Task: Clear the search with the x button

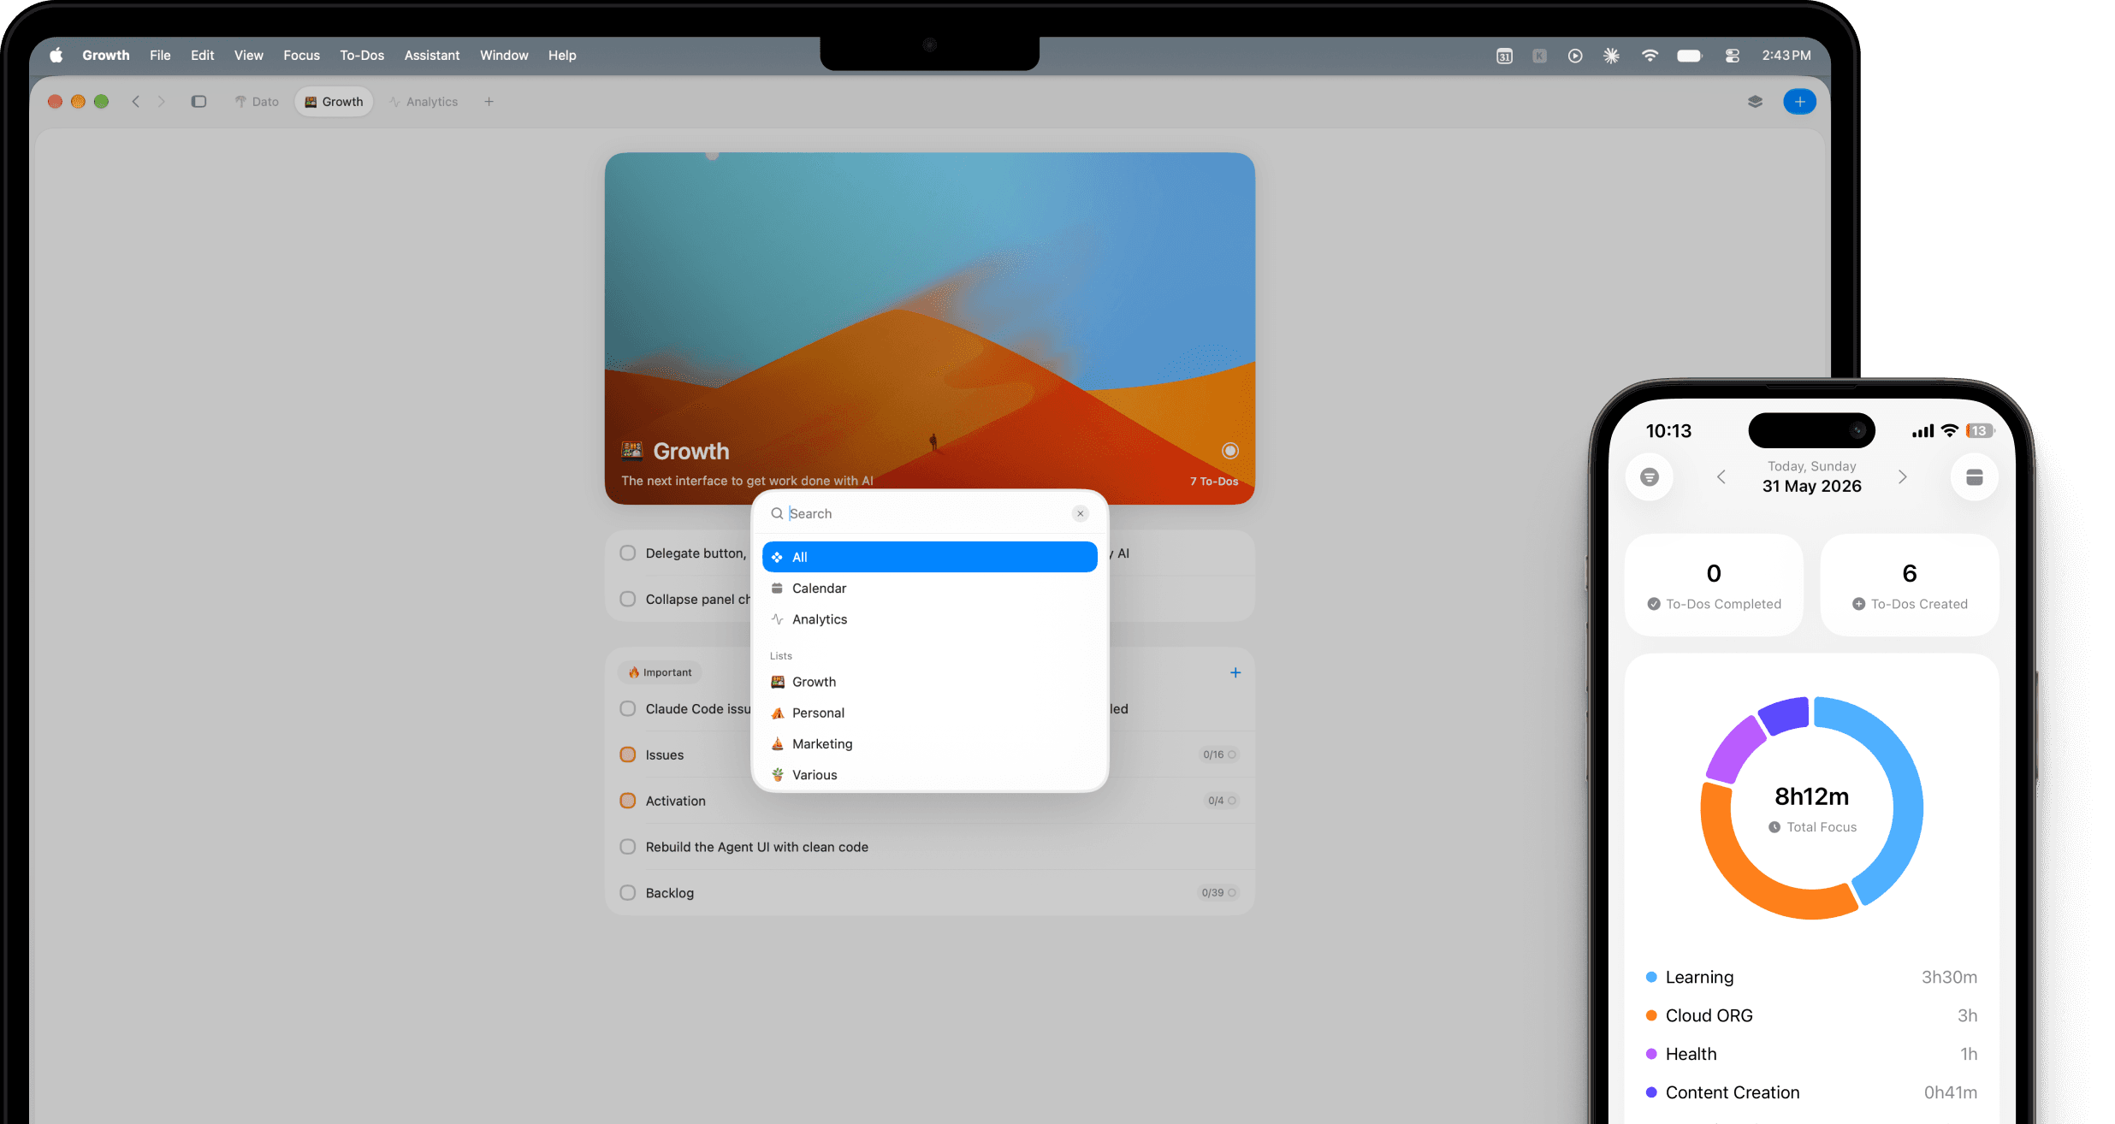Action: coord(1080,513)
